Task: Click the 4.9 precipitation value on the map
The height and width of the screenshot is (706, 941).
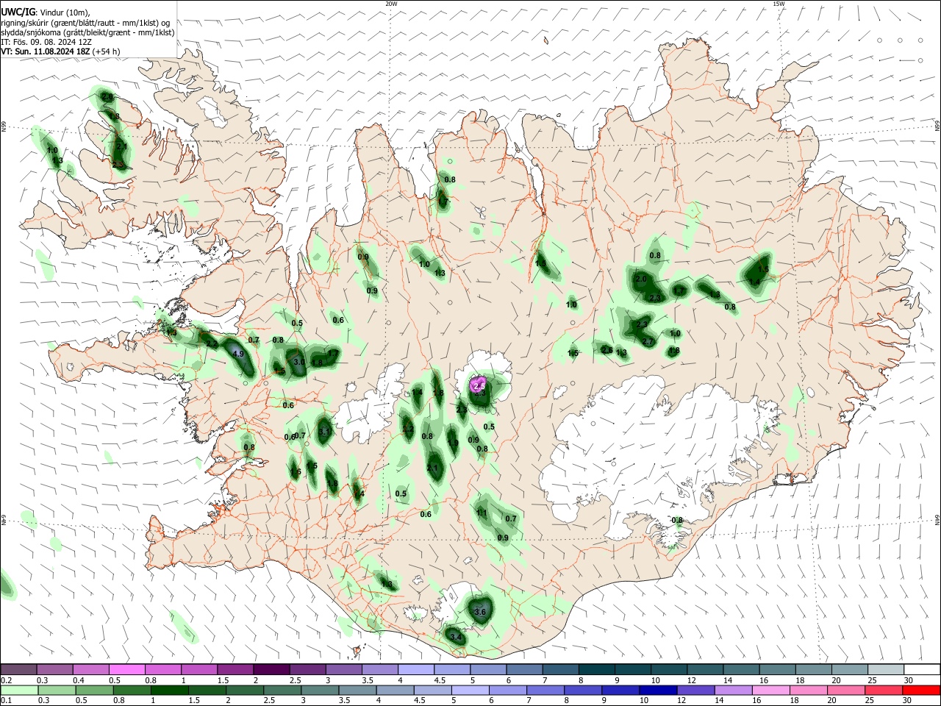Action: pos(237,354)
